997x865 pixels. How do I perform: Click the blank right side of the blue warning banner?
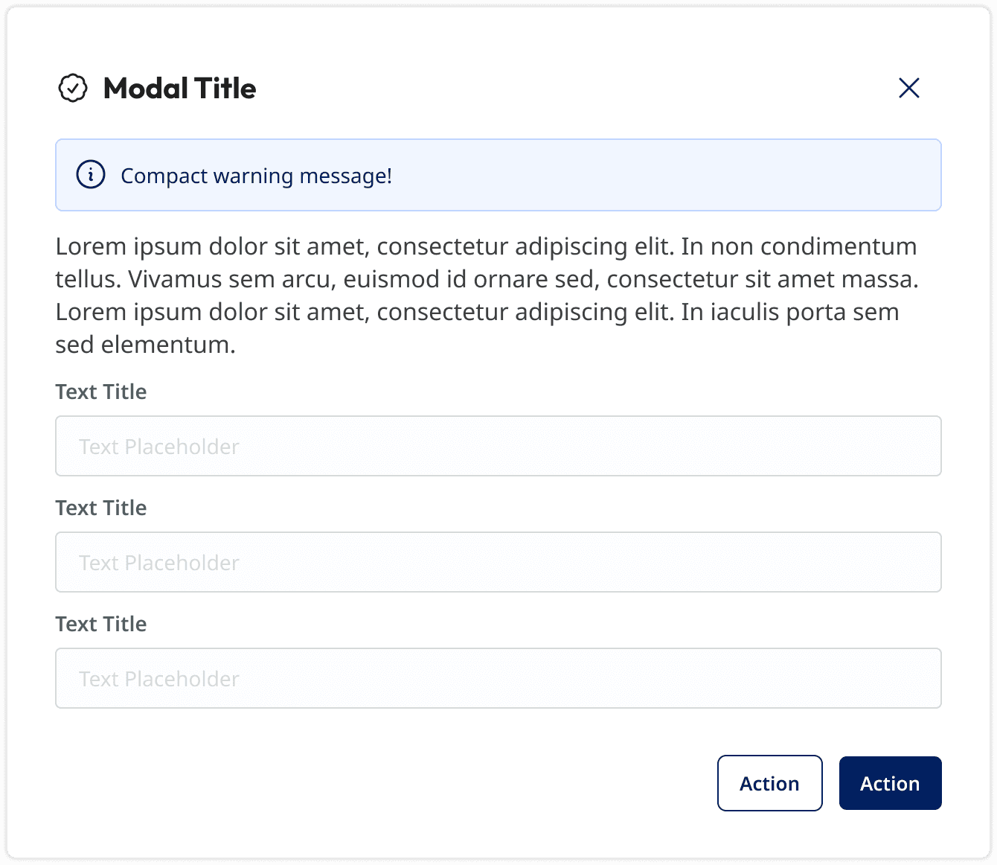tap(670, 175)
